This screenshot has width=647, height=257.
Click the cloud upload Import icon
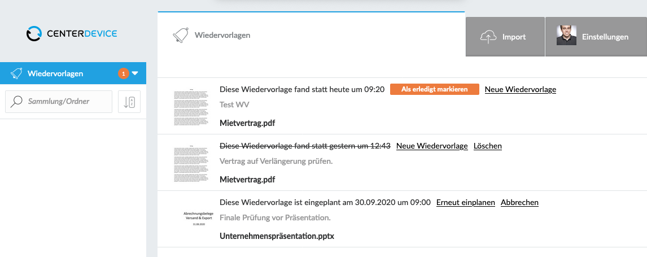(x=488, y=37)
